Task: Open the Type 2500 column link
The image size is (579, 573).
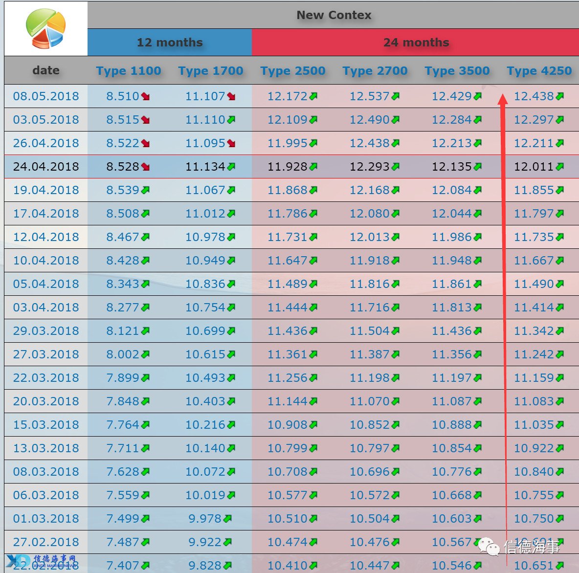Action: pyautogui.click(x=293, y=70)
